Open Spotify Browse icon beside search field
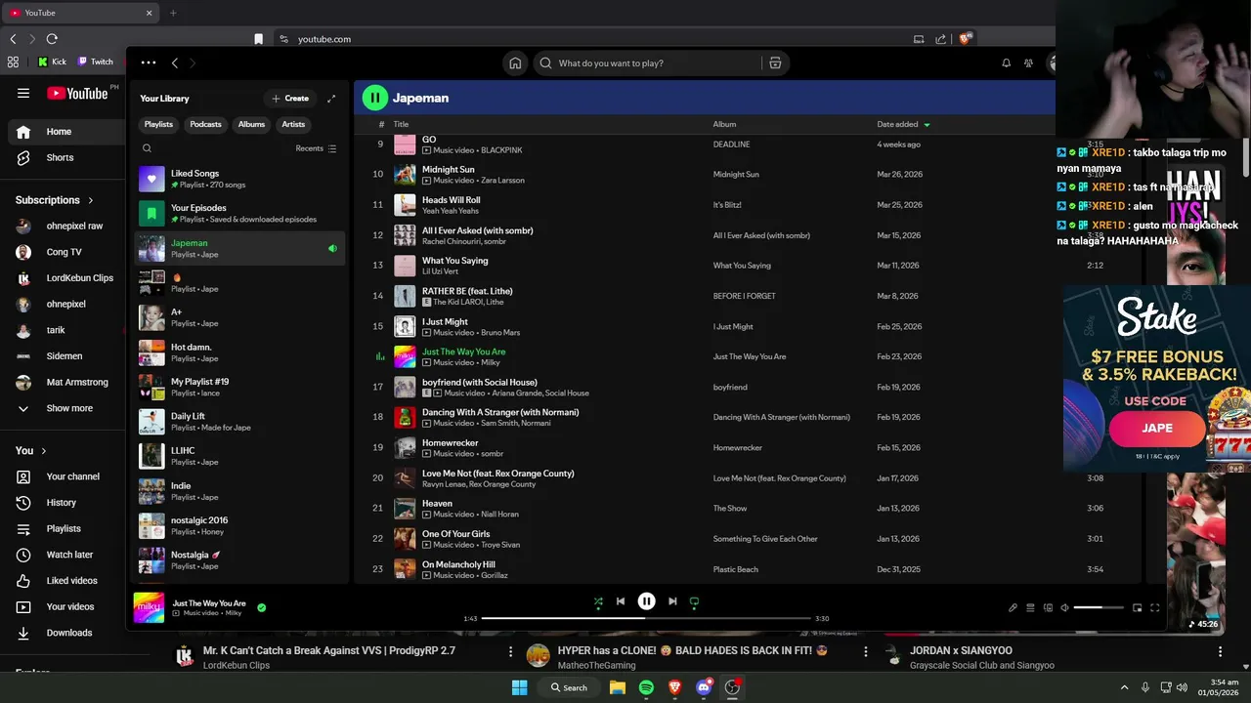 [x=775, y=63]
